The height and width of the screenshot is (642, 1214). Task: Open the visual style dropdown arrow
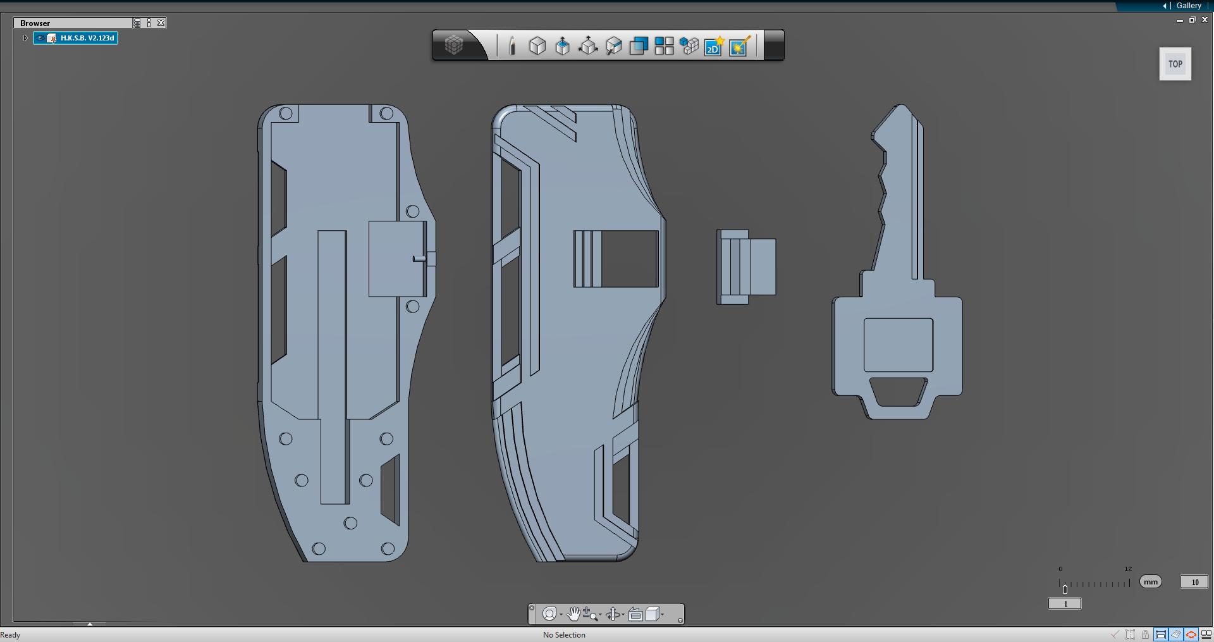pyautogui.click(x=663, y=615)
